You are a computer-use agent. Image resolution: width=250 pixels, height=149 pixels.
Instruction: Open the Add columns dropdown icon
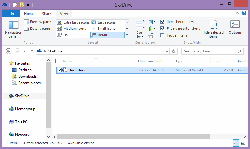click(151, 29)
